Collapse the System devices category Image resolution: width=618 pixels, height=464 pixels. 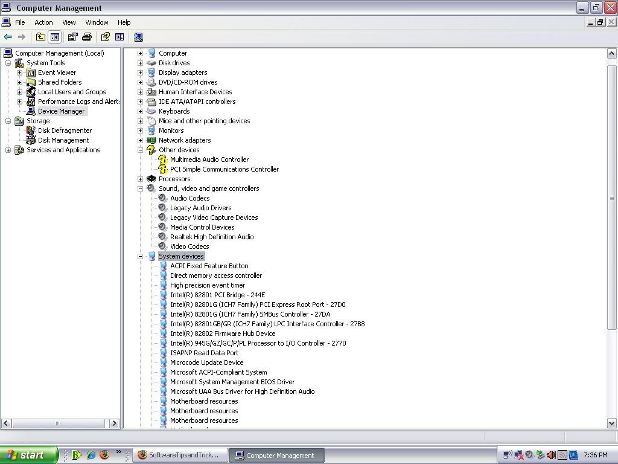click(140, 256)
